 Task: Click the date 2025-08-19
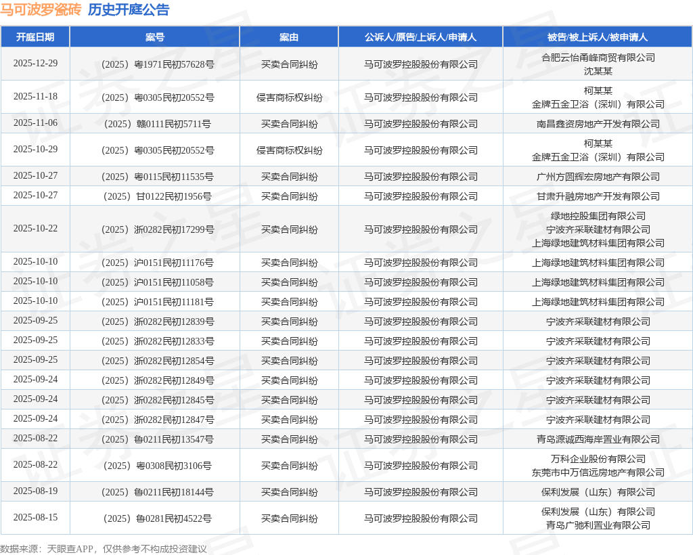click(x=35, y=491)
